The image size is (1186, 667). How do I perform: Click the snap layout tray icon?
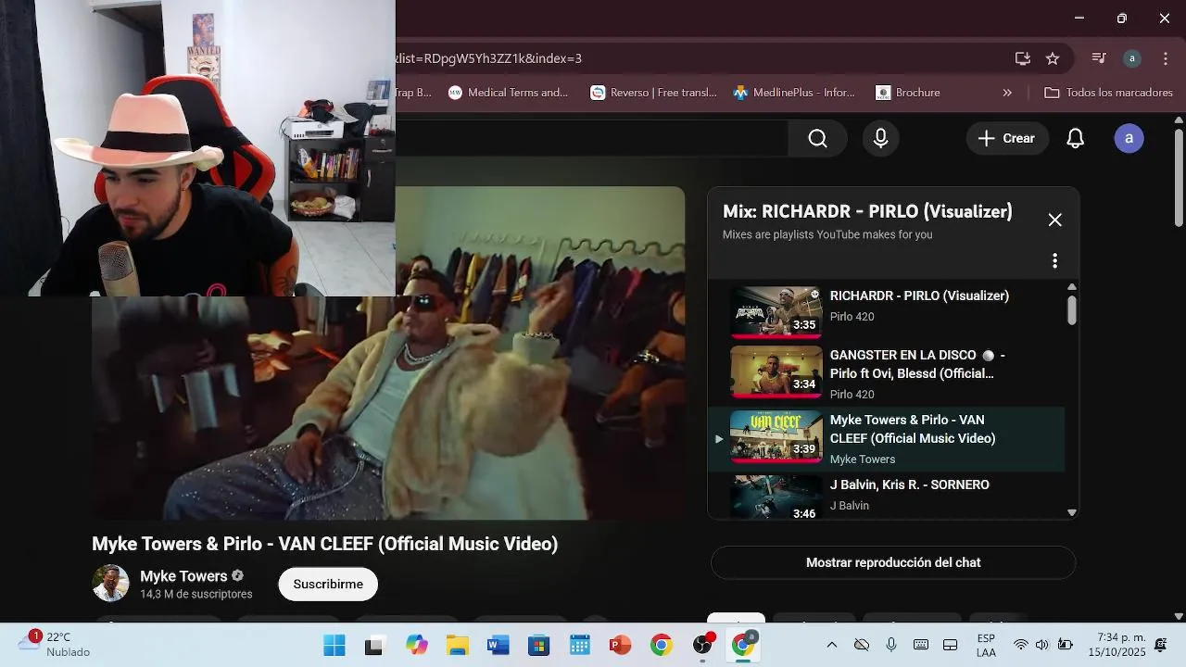click(951, 645)
